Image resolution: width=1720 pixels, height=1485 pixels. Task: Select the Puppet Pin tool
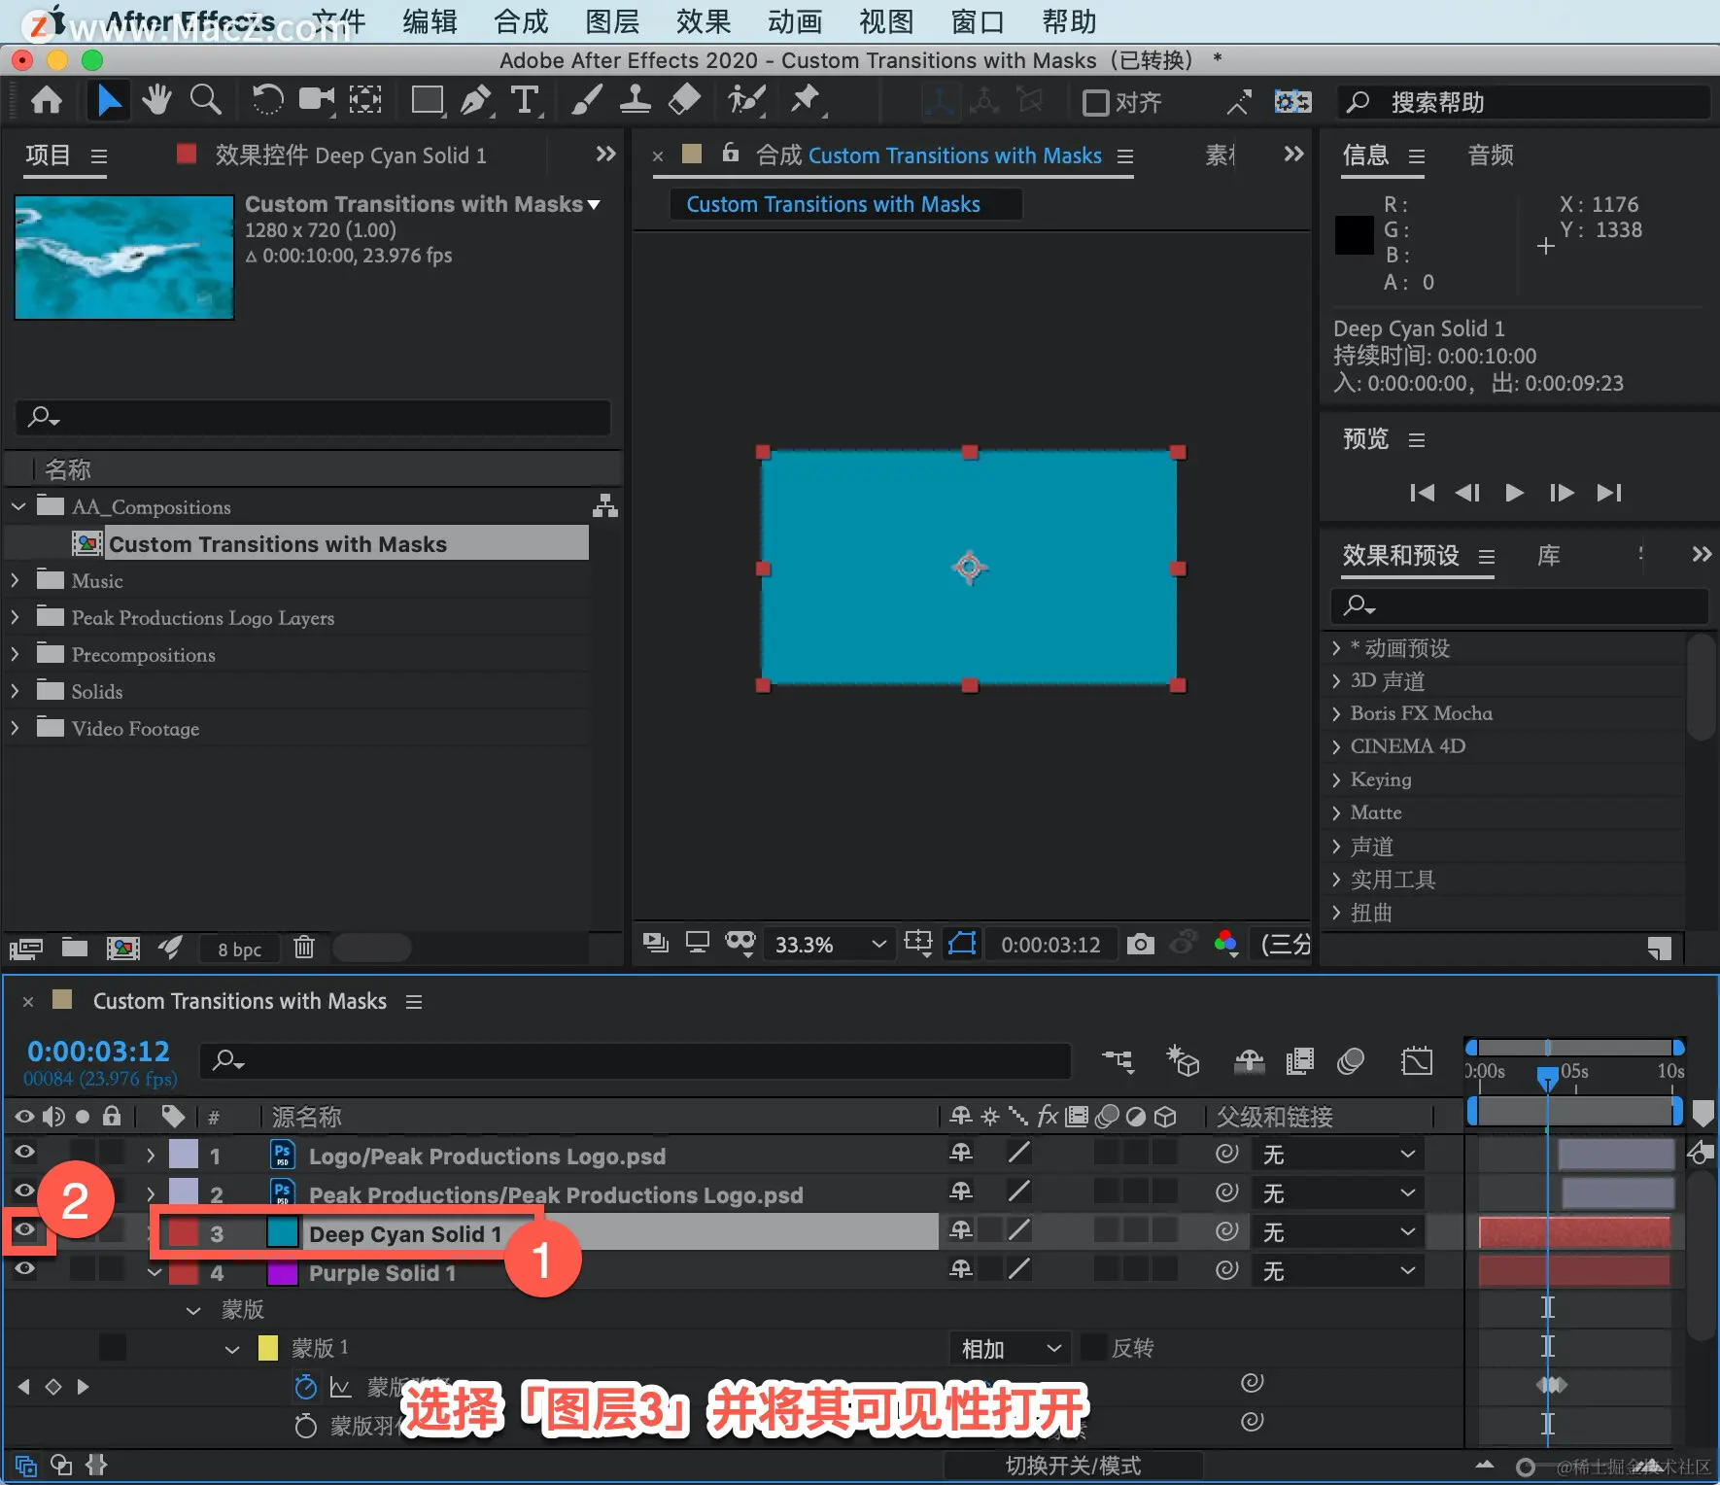coord(806,100)
